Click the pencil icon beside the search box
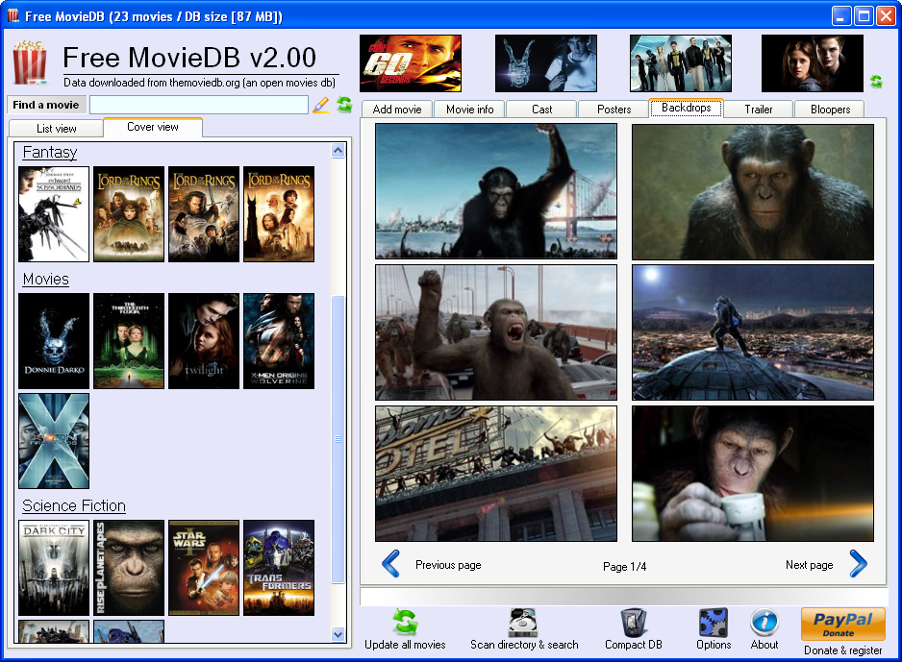The height and width of the screenshot is (662, 902). (321, 105)
